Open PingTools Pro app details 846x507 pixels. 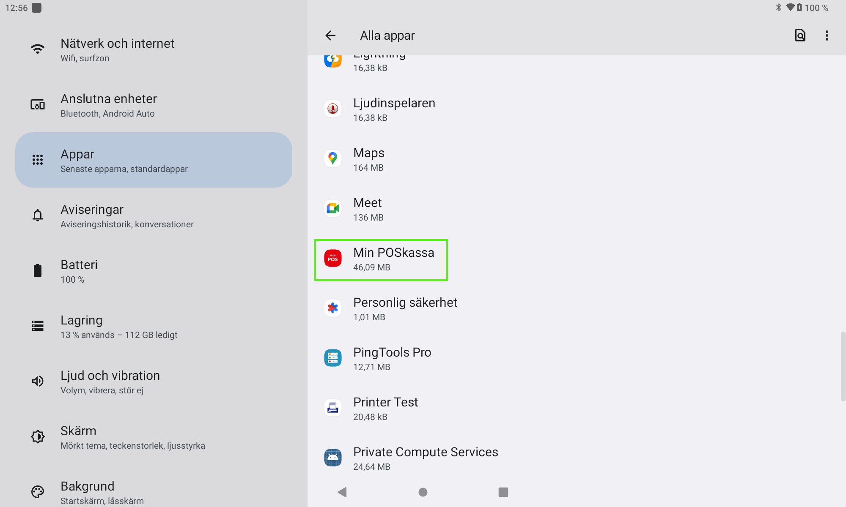tap(392, 359)
